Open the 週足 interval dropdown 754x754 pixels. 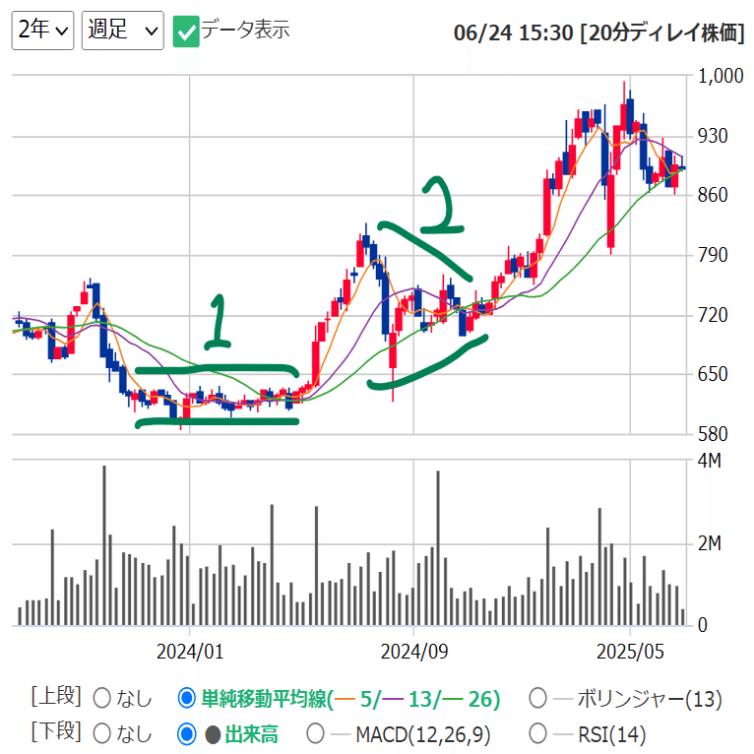pos(123,31)
